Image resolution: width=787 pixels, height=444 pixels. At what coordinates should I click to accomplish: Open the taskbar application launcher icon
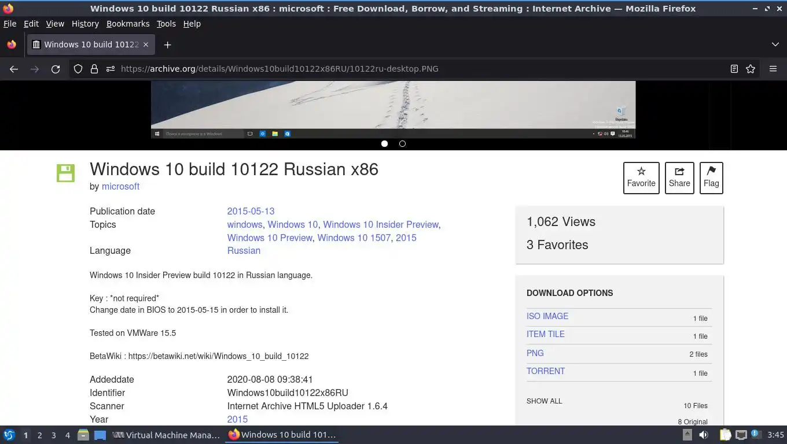point(9,435)
